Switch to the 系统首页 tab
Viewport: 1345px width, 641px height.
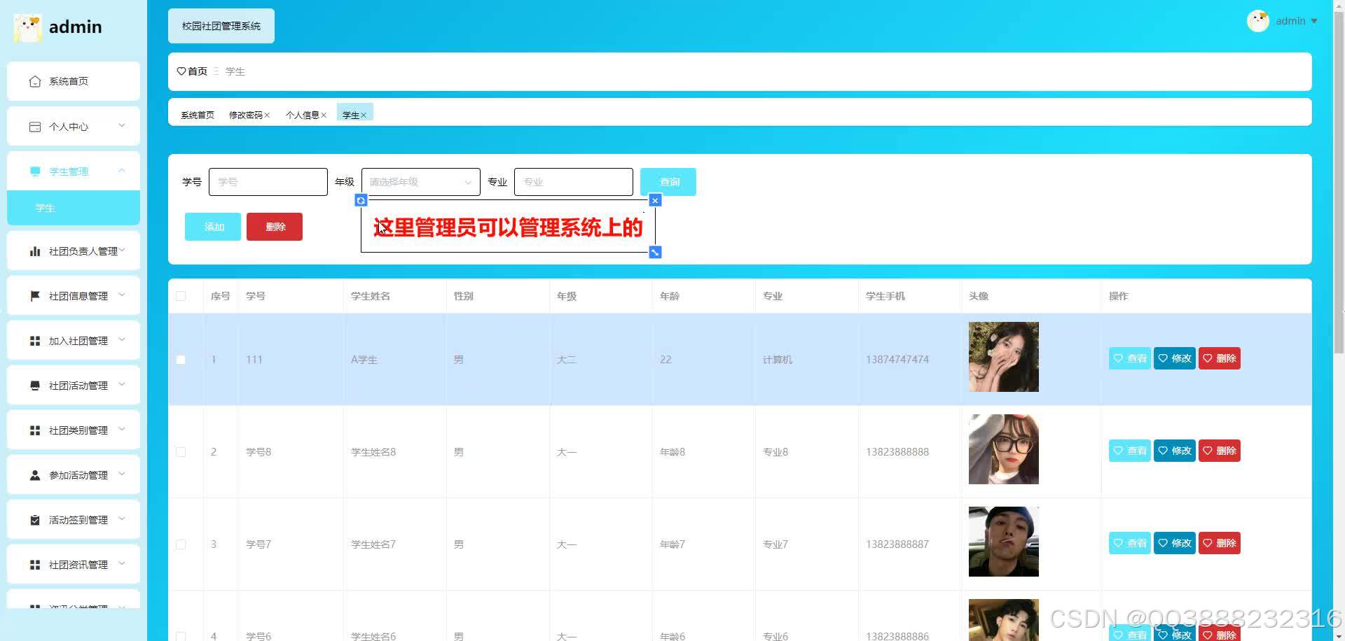(x=198, y=115)
